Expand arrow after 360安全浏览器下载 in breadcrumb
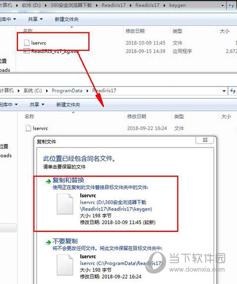Screen dimensions: 237x284 97,5
